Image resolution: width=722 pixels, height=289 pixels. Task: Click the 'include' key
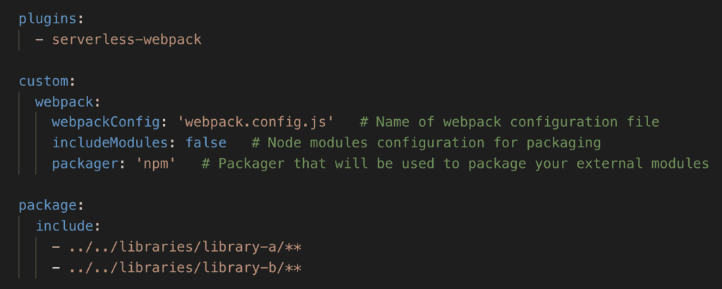(x=64, y=226)
